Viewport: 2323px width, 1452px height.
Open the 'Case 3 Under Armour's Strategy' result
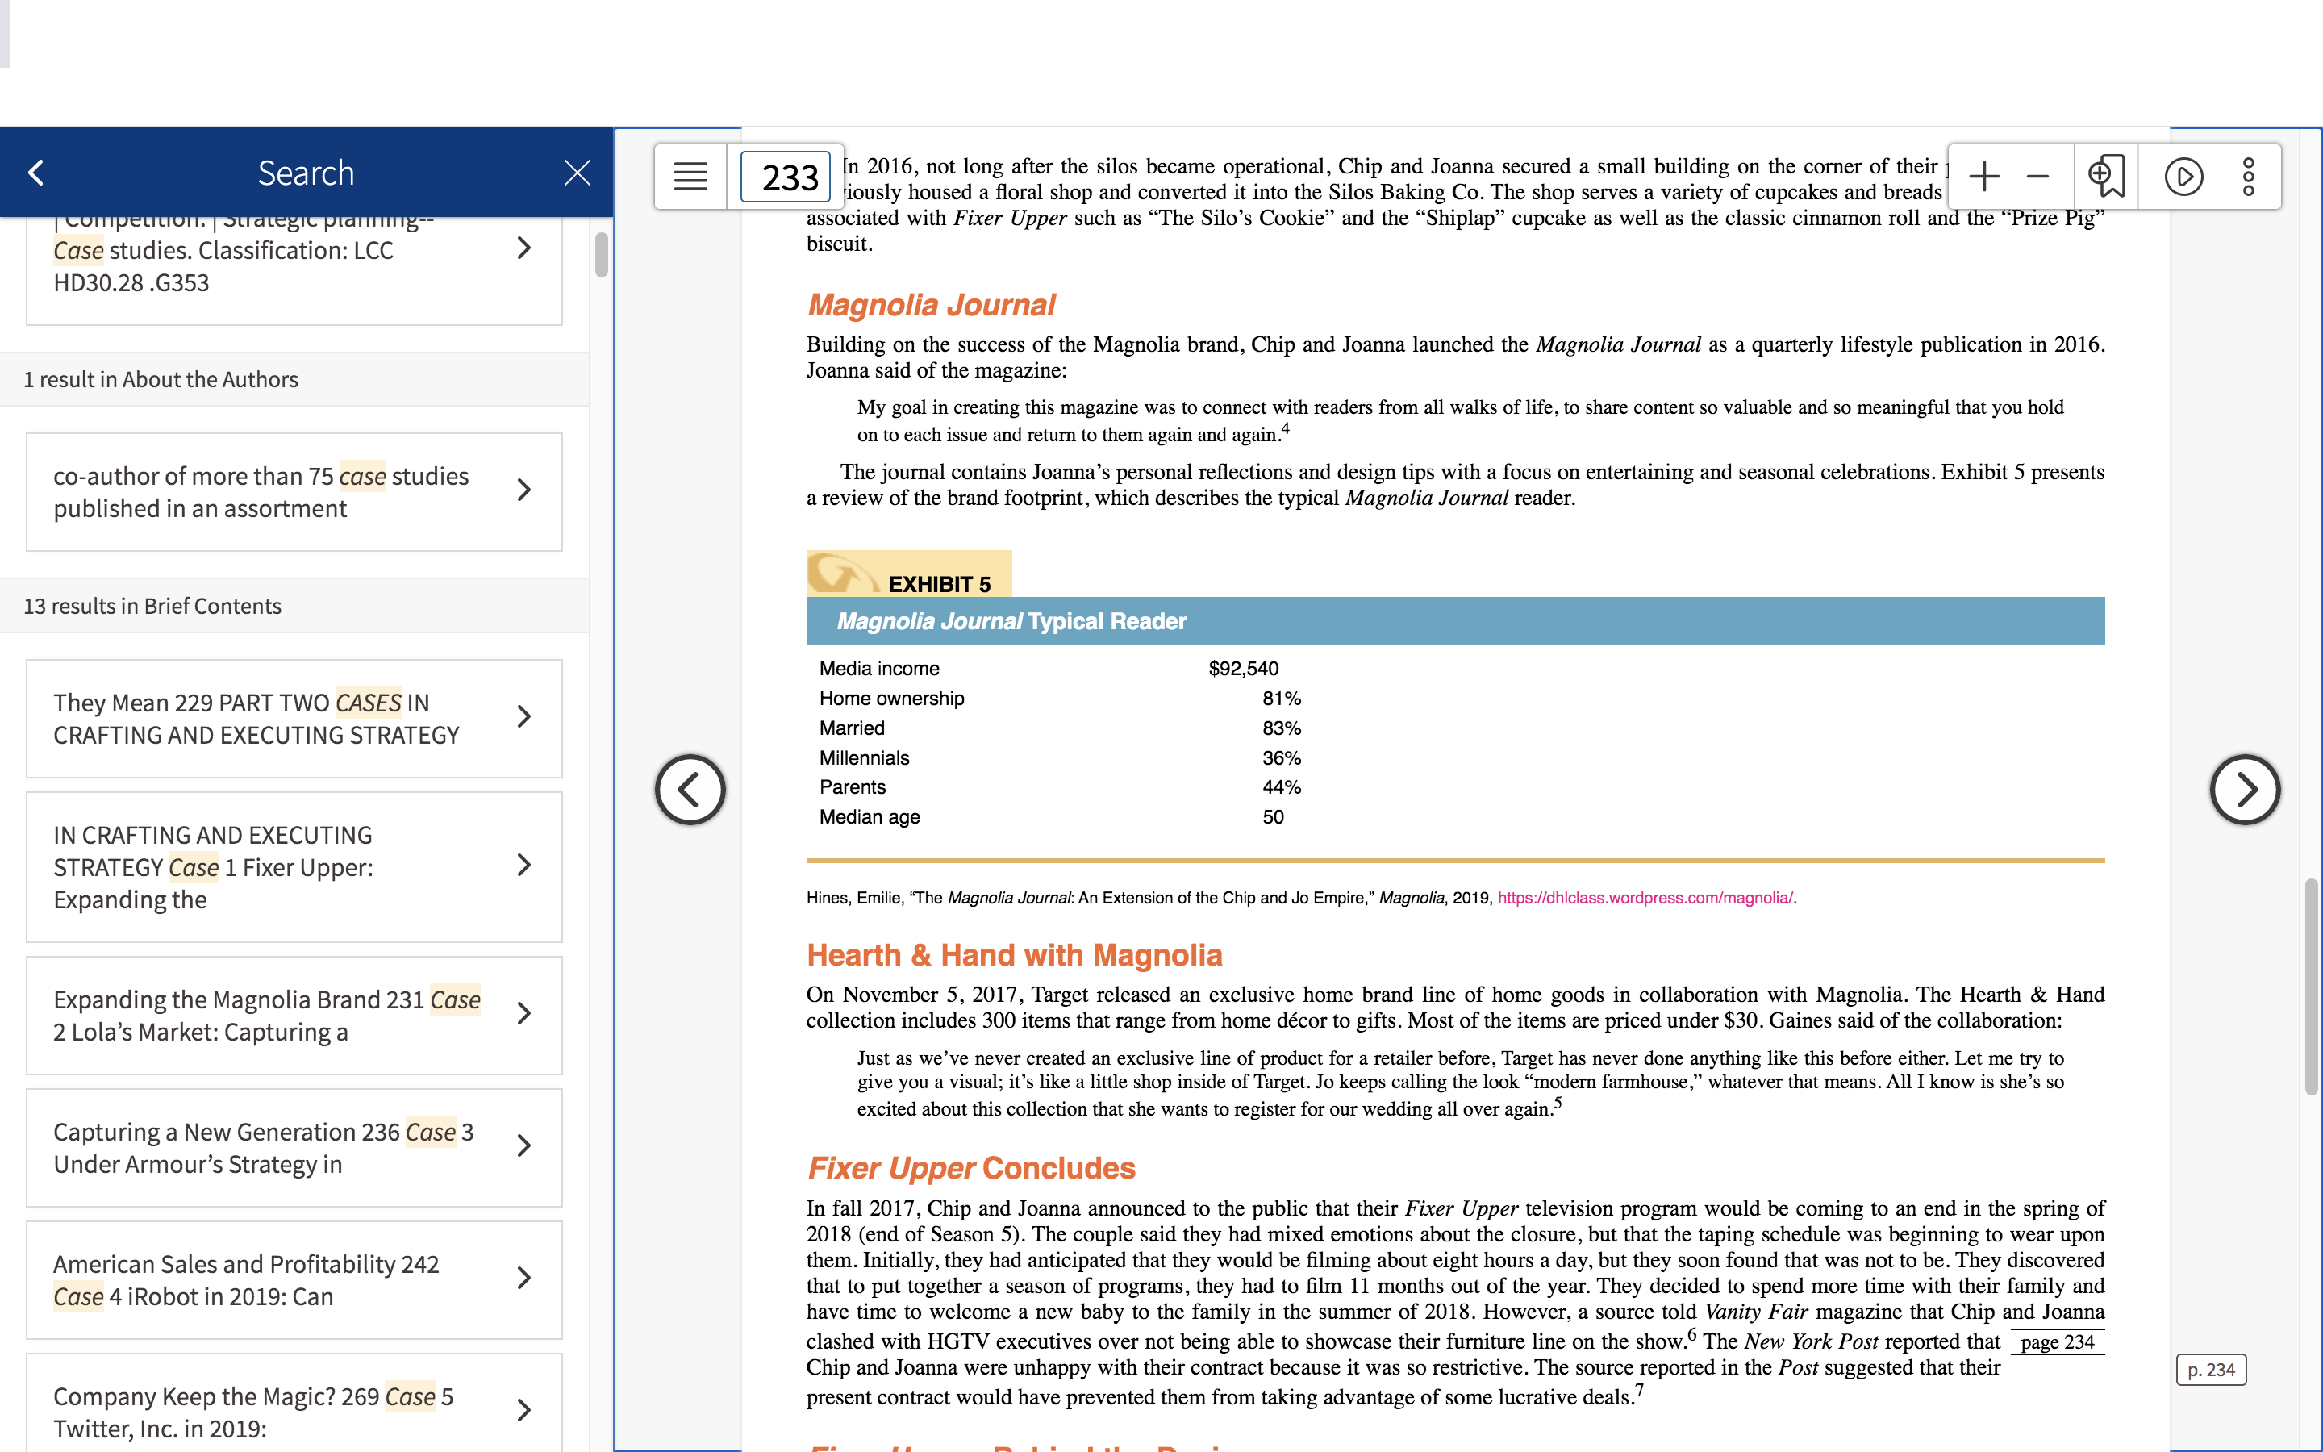coord(294,1148)
